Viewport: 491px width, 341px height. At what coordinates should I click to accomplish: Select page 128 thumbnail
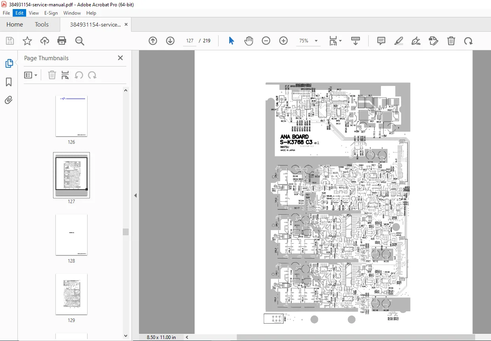71,235
